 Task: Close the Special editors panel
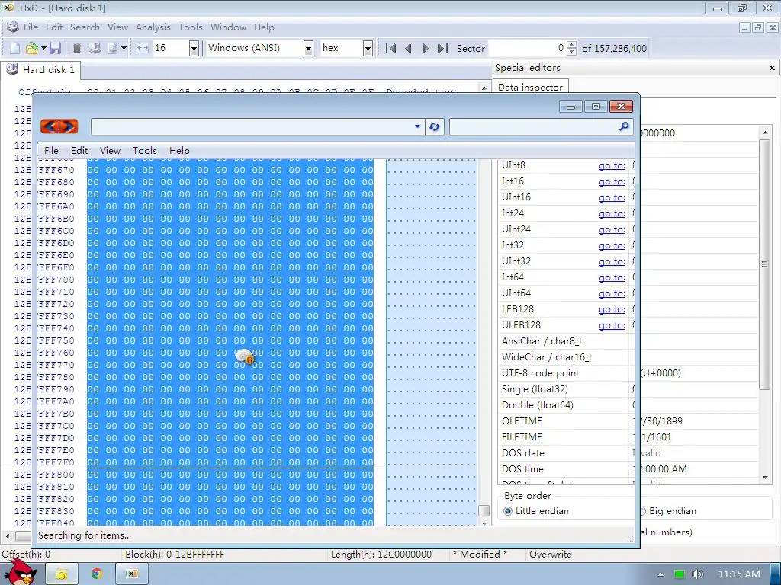click(772, 68)
